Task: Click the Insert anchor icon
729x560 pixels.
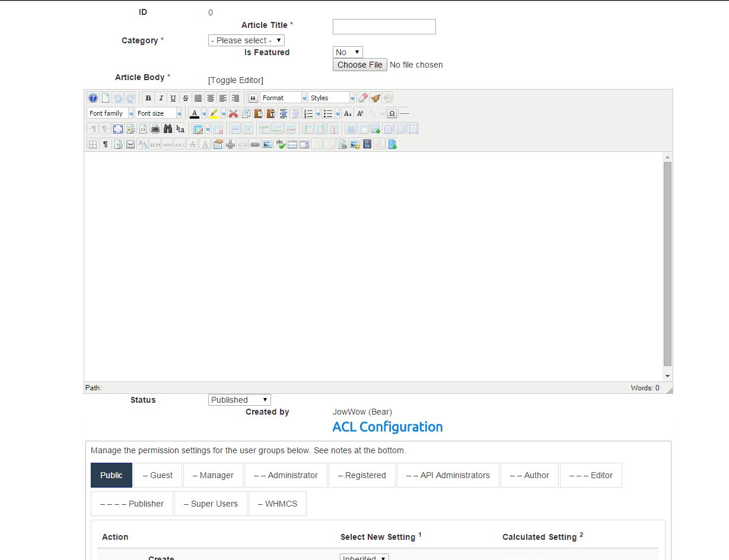Action: [230, 144]
